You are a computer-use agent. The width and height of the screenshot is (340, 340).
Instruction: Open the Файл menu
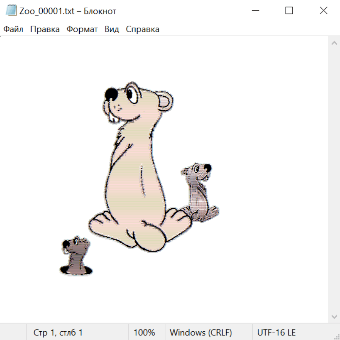click(13, 29)
